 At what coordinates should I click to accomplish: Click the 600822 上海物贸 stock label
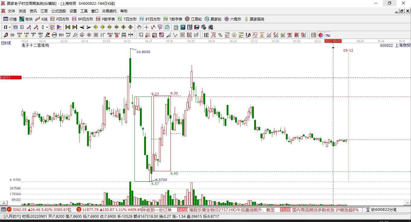[395, 45]
